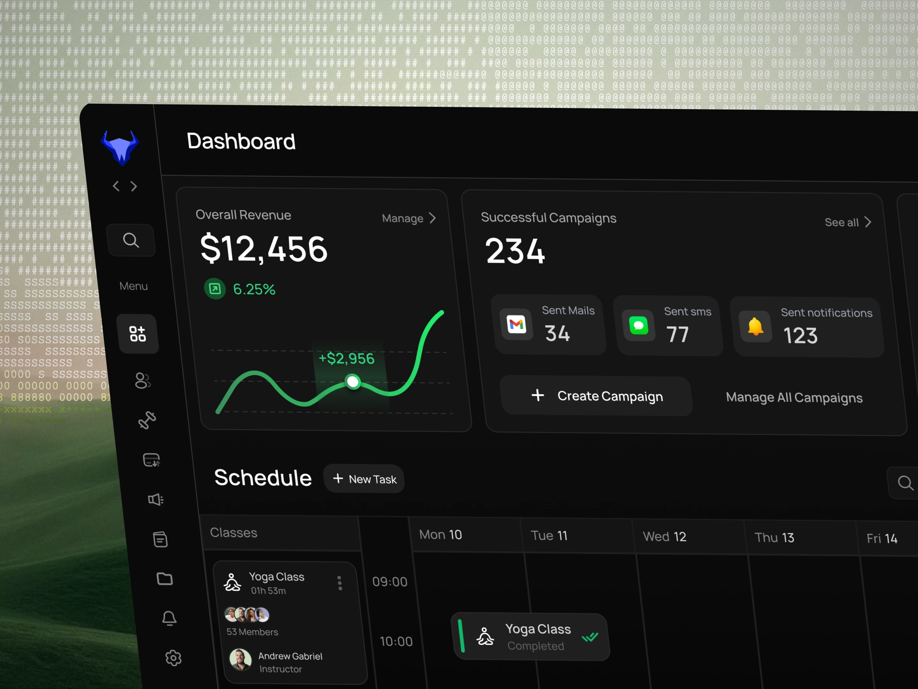Click the 10:00 time label

click(396, 641)
